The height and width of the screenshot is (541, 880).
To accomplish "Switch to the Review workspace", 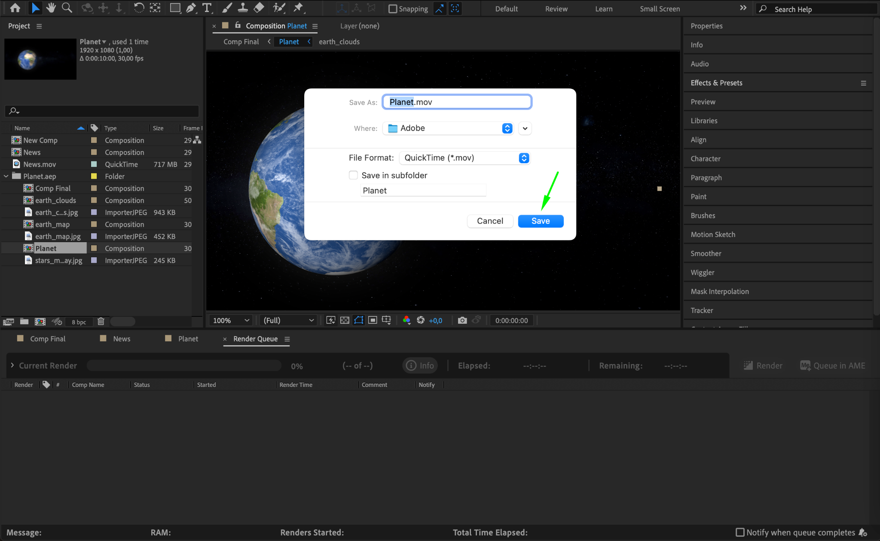I will 556,9.
